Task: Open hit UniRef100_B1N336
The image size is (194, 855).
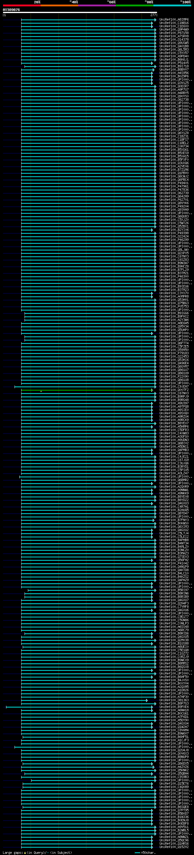Action: (x=174, y=817)
